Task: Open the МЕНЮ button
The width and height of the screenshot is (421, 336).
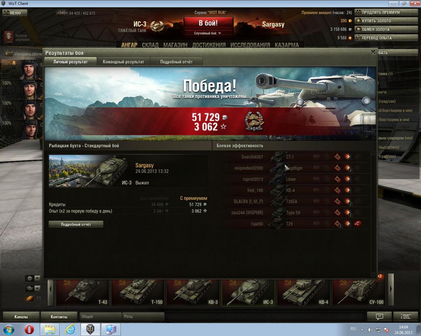Action: coord(15,13)
